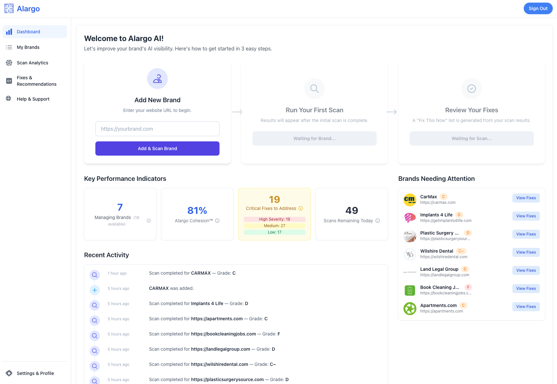Viewport: 557px width, 384px height.
Task: Click View Fixes for Wilshire Dental
Action: (526, 252)
